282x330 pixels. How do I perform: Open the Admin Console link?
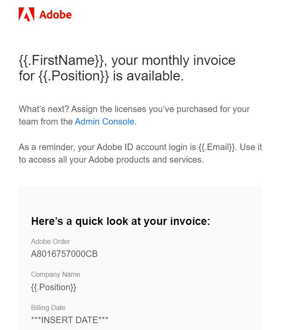(x=104, y=122)
